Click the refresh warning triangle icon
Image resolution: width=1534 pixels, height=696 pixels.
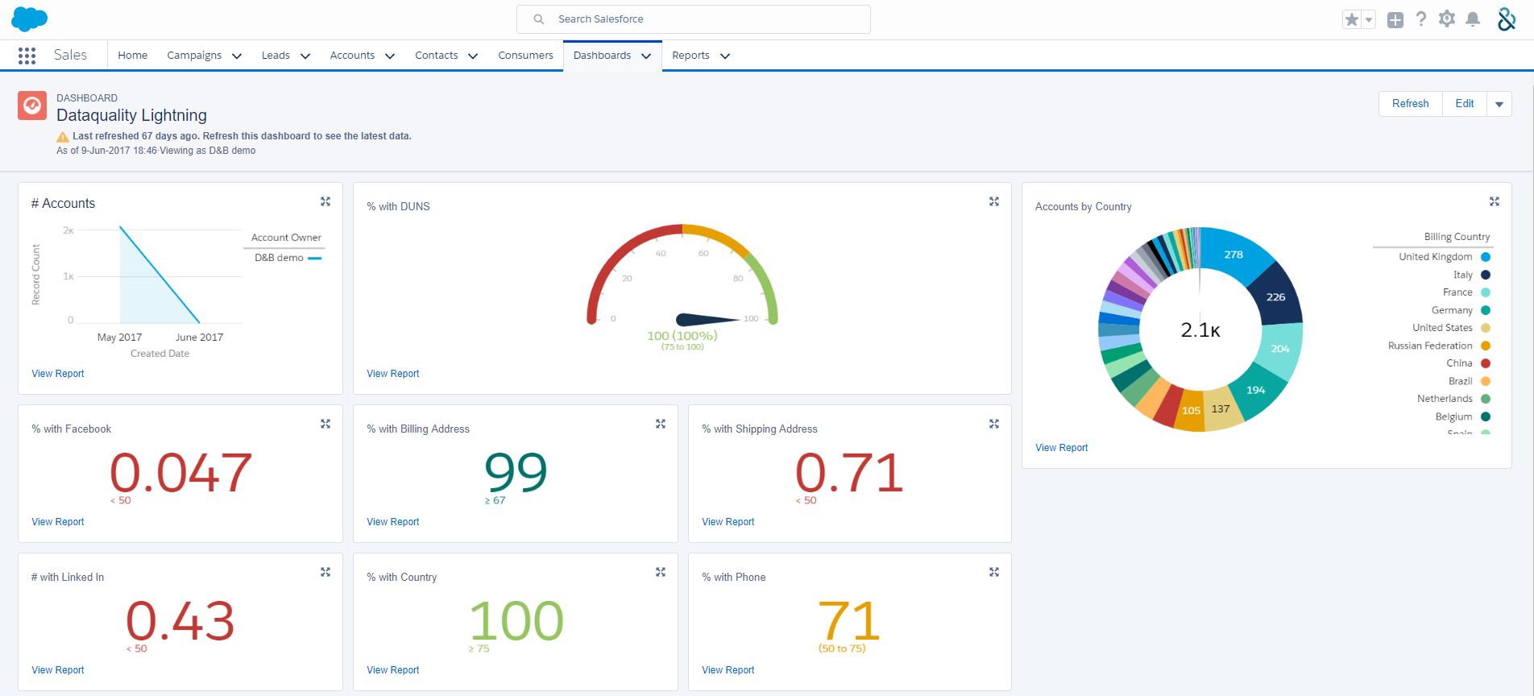coord(63,137)
